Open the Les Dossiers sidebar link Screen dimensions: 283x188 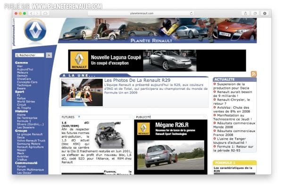[x=25, y=127]
